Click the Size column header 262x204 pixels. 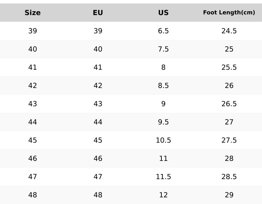pos(32,13)
